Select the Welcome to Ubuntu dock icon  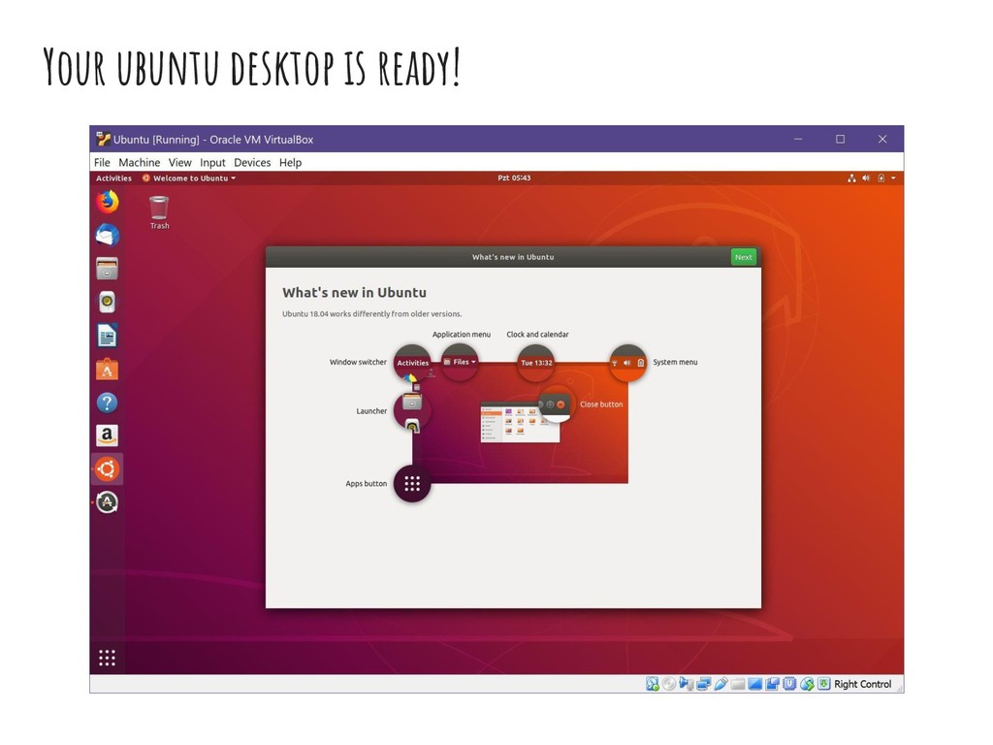107,470
